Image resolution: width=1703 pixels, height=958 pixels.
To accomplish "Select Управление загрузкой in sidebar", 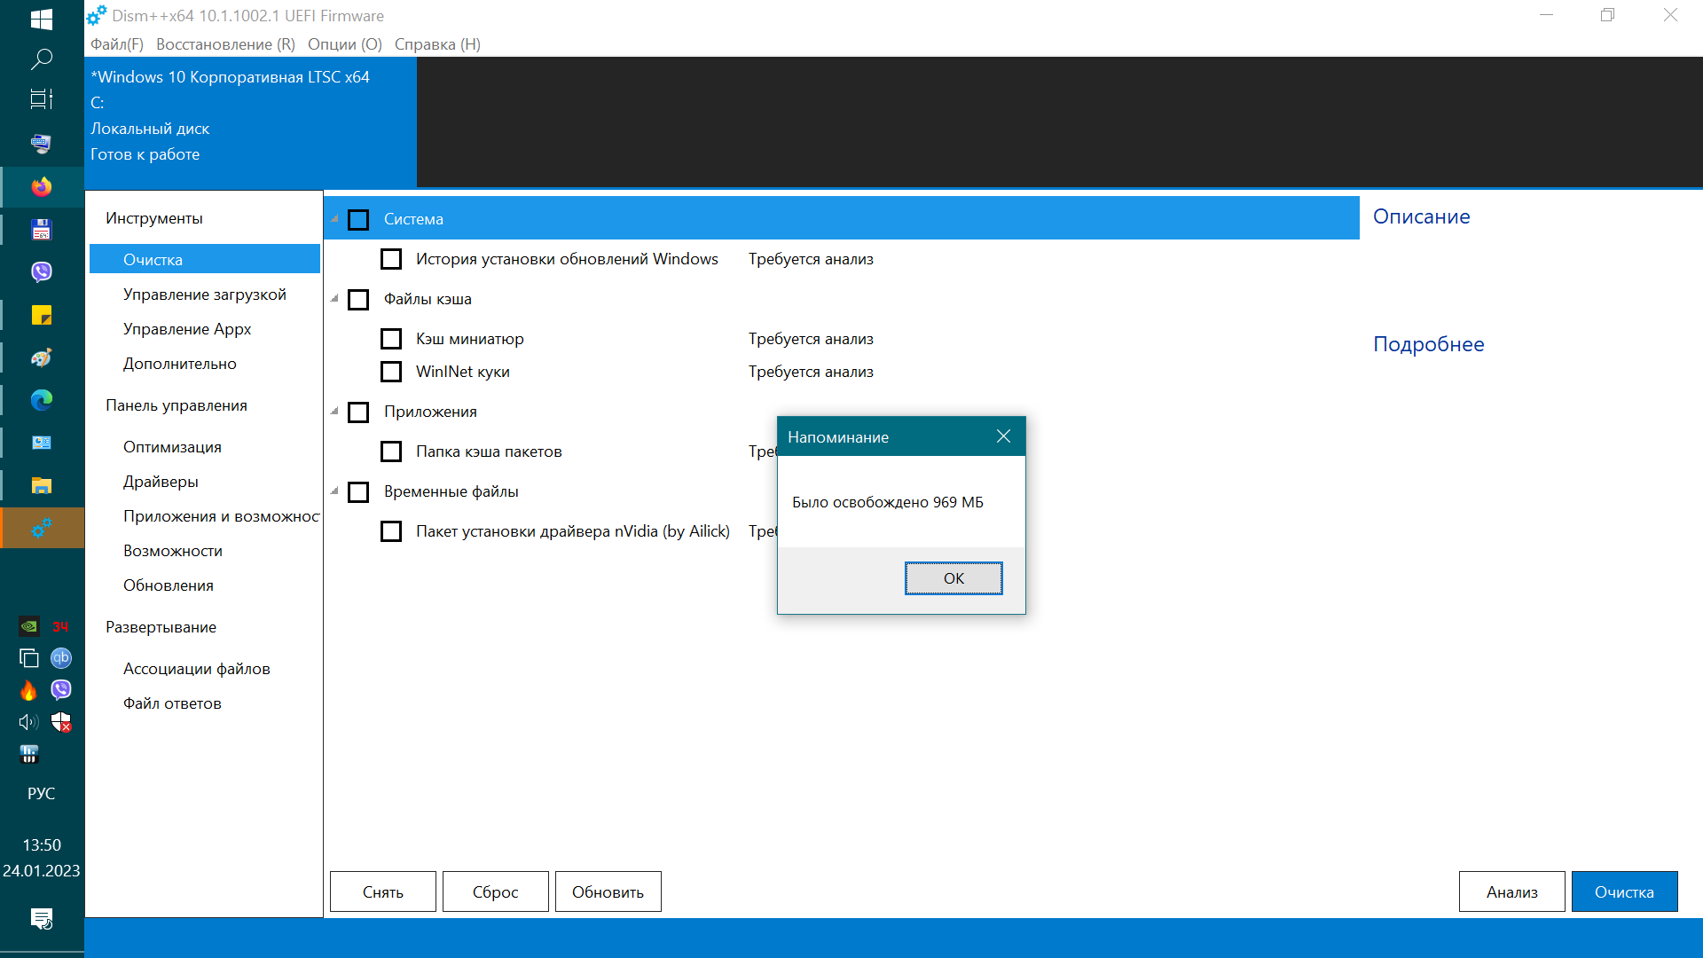I will pyautogui.click(x=204, y=294).
